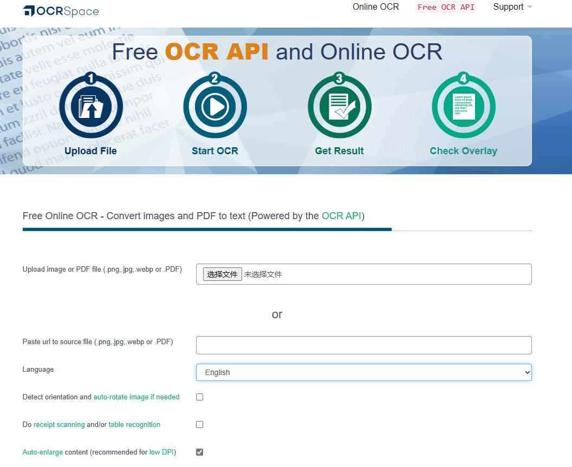Open the receipt scanning link
Image resolution: width=572 pixels, height=467 pixels.
pos(59,424)
